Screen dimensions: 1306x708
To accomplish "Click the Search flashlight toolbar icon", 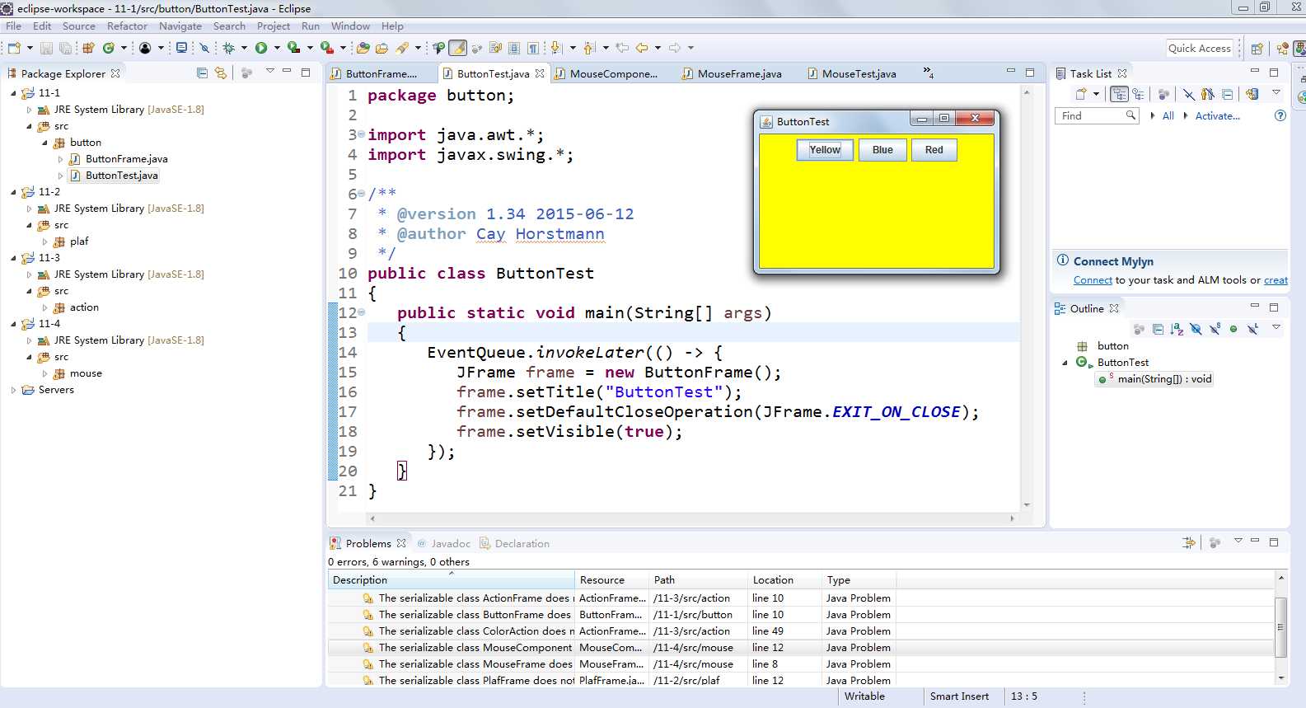I will pos(403,48).
